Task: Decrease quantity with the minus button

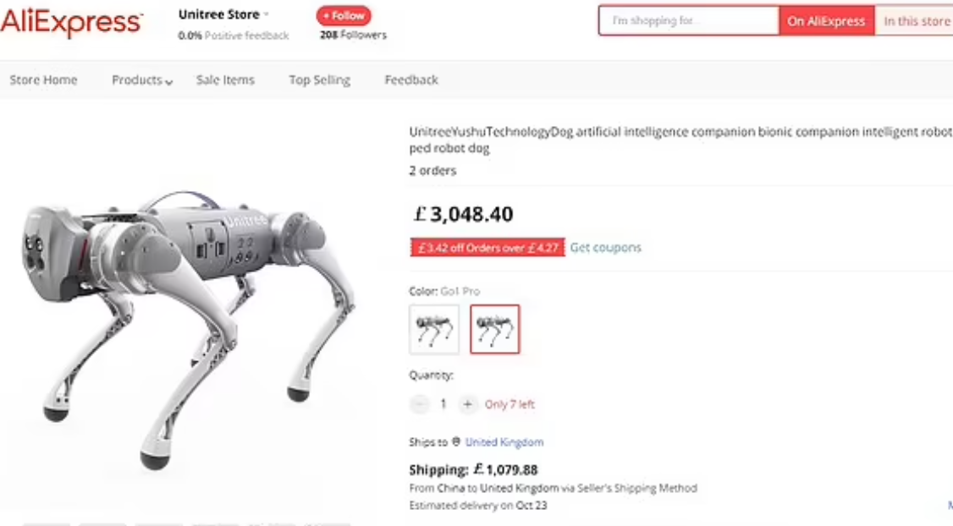Action: [x=419, y=404]
